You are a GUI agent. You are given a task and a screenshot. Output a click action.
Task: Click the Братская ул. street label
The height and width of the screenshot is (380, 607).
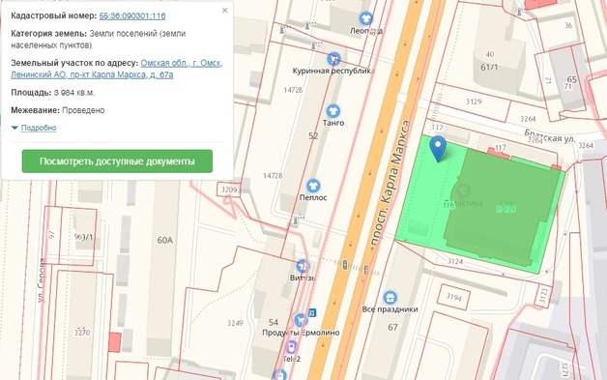550,136
